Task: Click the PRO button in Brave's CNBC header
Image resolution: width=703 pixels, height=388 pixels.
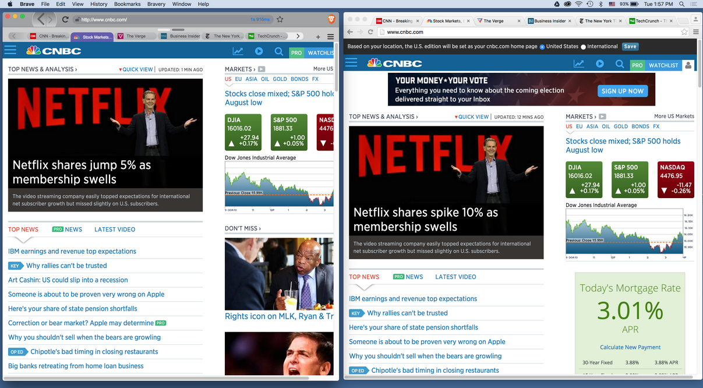Action: coord(296,53)
